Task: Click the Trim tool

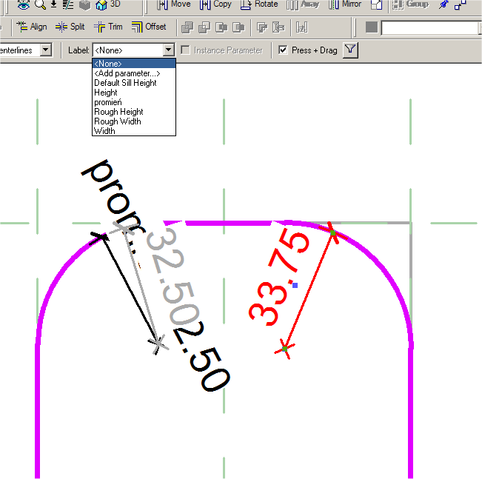Action: tap(108, 27)
